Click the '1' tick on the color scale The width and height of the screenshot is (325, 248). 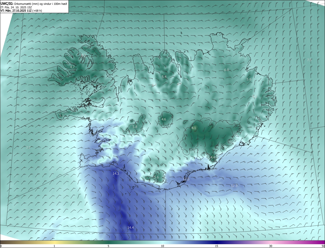(x=54, y=246)
